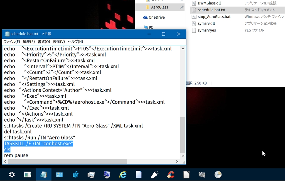The width and height of the screenshot is (285, 181).
Task: Click the aerohost.exe Command echo line
Action: click(84, 102)
